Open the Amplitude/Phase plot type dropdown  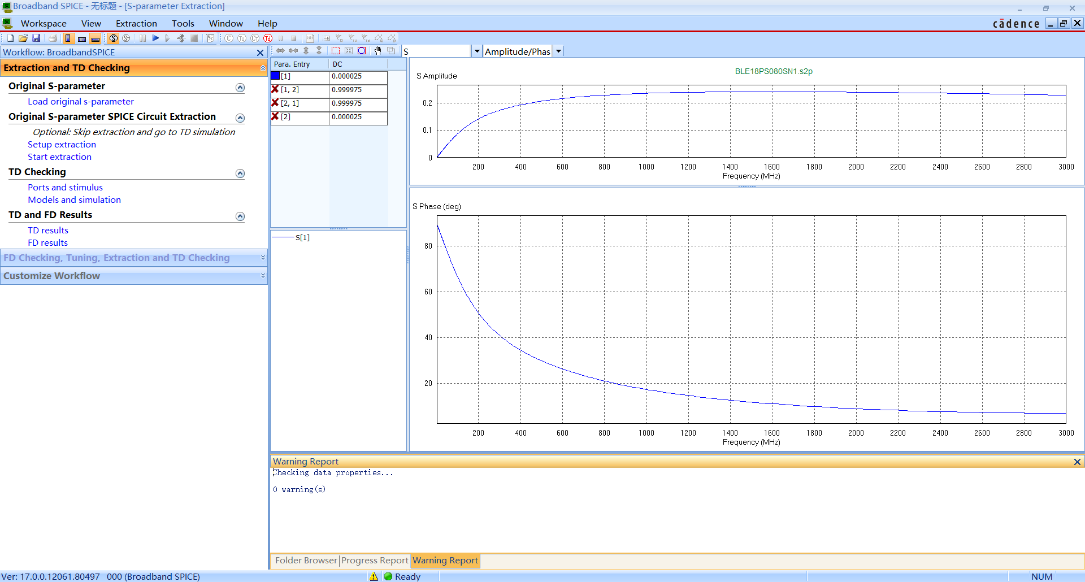click(x=558, y=51)
